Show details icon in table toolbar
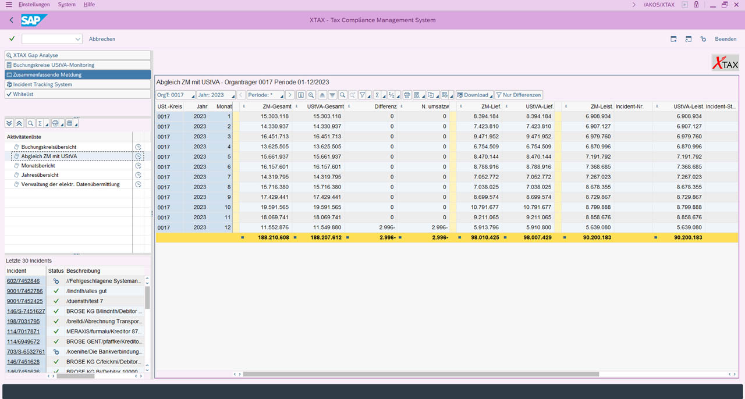Image resolution: width=745 pixels, height=399 pixels. click(301, 95)
